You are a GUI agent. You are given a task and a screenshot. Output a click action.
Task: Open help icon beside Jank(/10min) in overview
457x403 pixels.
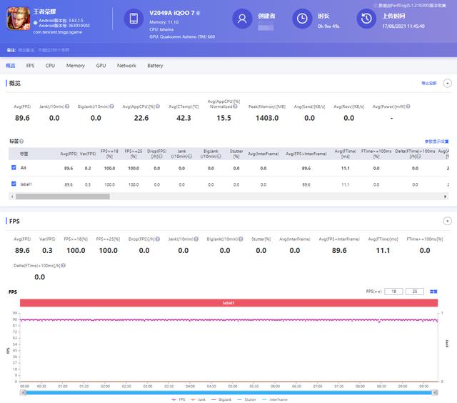click(67, 106)
